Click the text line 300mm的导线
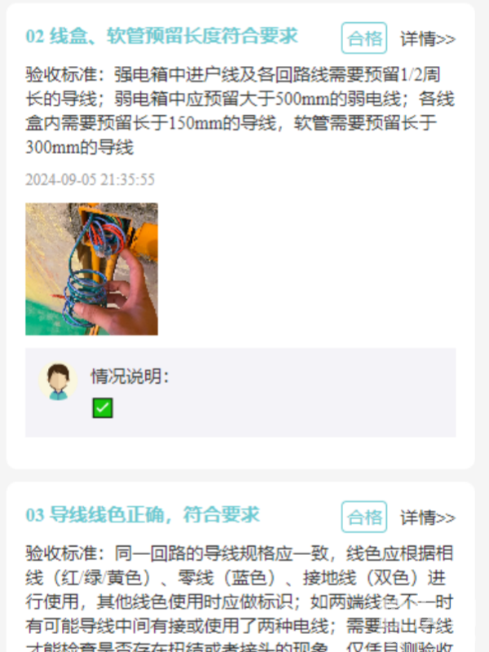Screen dimensions: 489x652 click(79, 148)
